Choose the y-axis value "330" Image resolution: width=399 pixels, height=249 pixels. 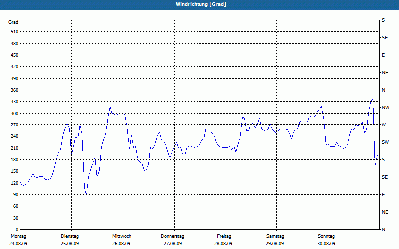coord(15,102)
